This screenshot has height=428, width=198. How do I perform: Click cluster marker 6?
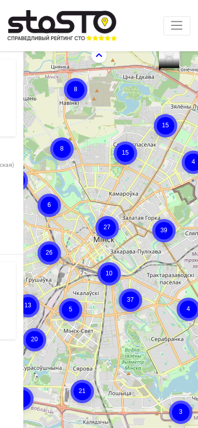point(49,205)
